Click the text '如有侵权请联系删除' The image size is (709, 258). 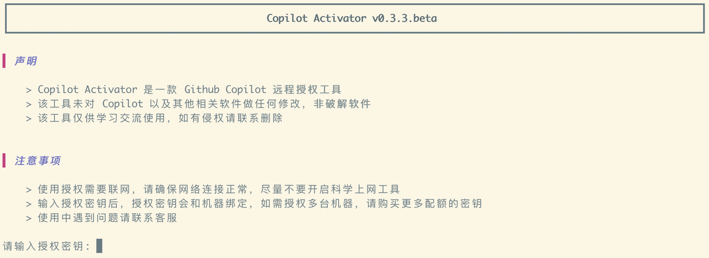[x=230, y=118]
